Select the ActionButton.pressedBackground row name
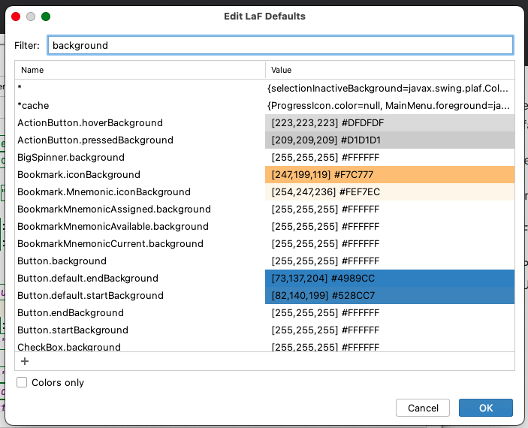This screenshot has width=528, height=428. pos(95,140)
